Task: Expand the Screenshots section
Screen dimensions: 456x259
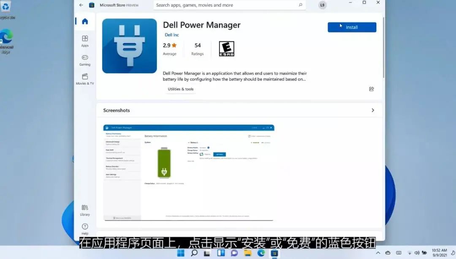Action: coord(373,110)
